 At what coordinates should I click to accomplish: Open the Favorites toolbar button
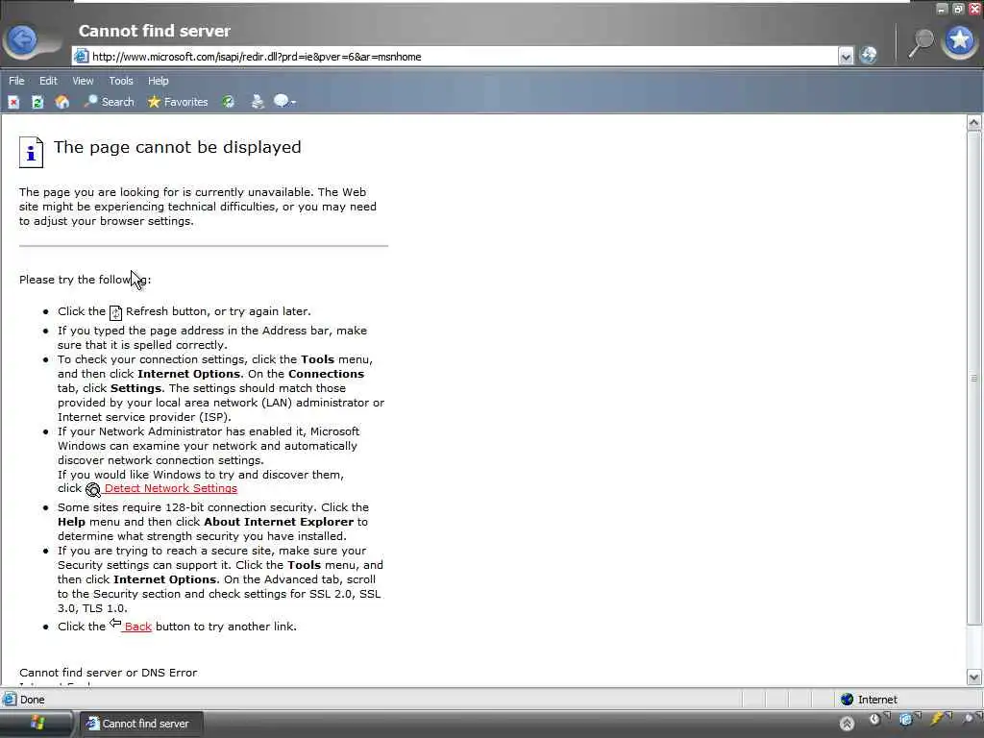point(178,102)
